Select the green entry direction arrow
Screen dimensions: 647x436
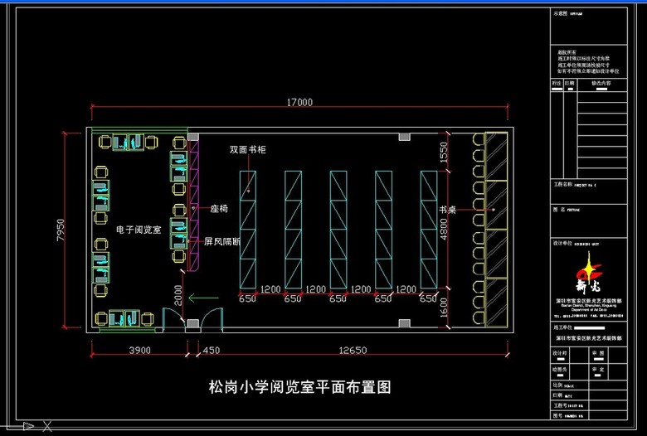point(203,298)
